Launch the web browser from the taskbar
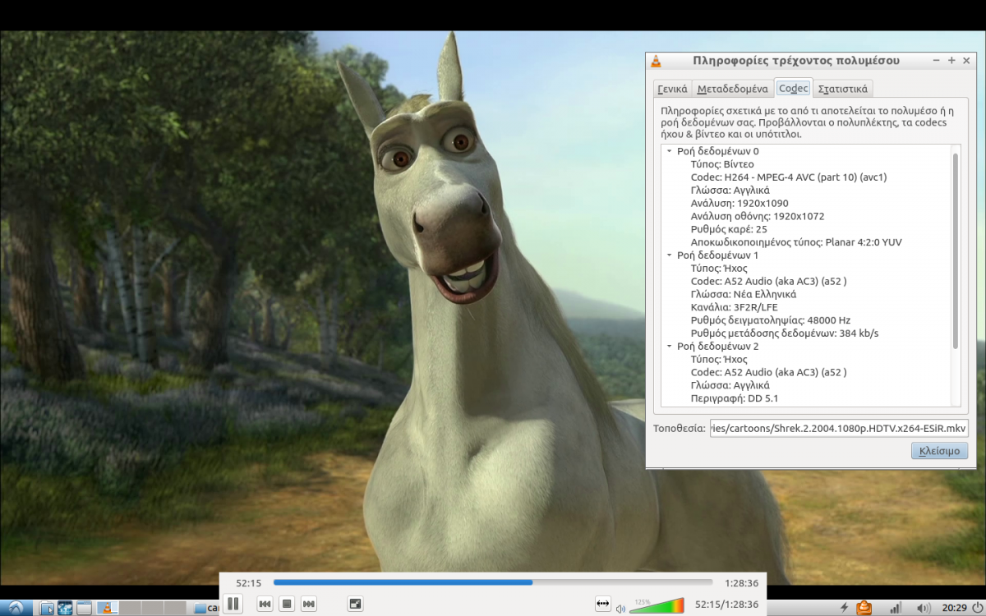This screenshot has width=986, height=616. pos(65,609)
